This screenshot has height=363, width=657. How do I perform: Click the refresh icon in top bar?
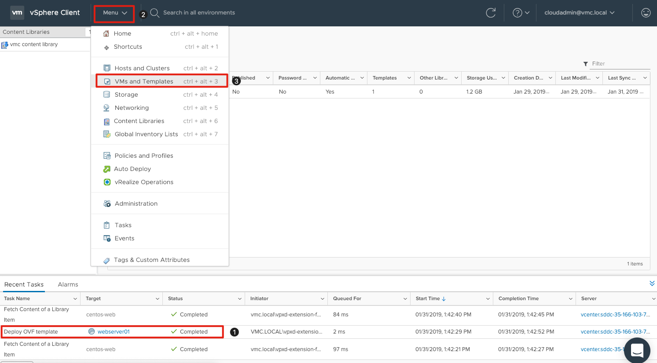pyautogui.click(x=491, y=13)
